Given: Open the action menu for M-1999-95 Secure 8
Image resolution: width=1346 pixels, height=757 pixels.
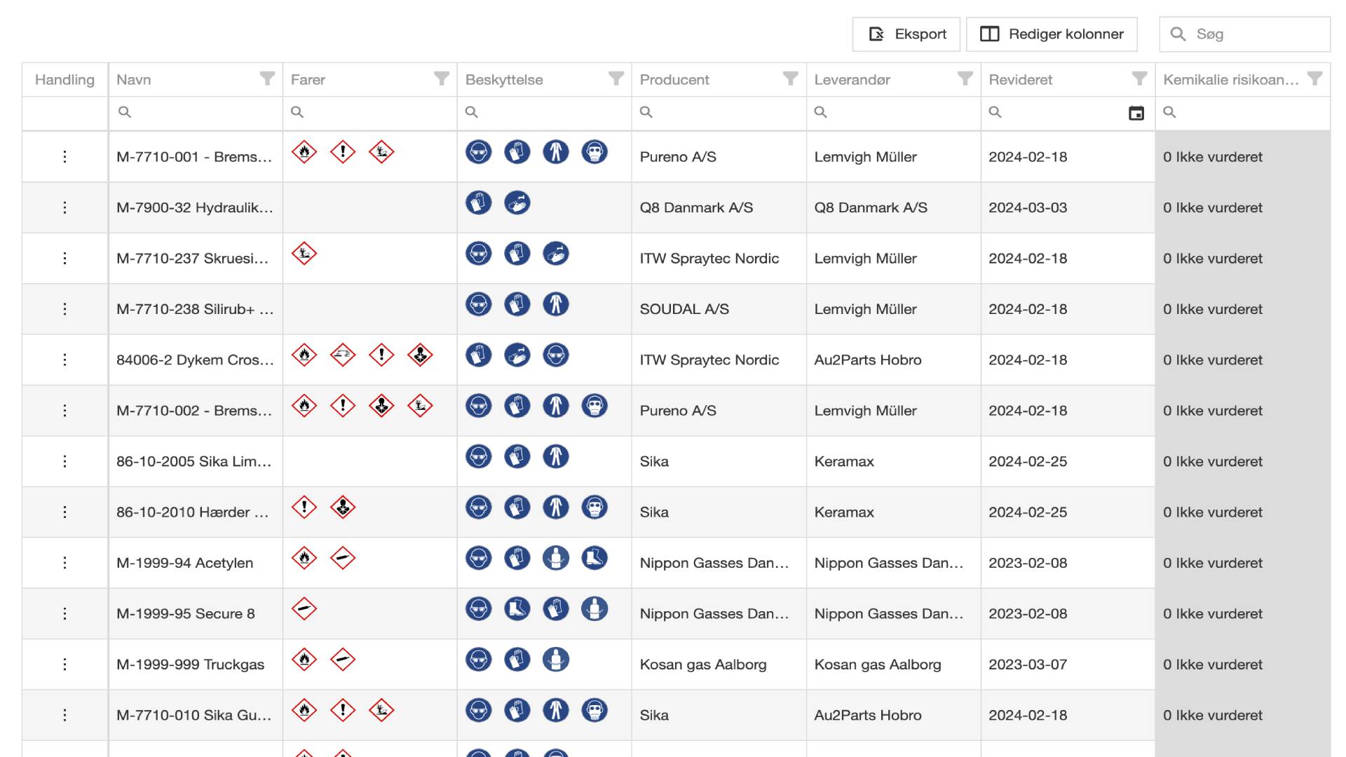Looking at the screenshot, I should pyautogui.click(x=64, y=613).
